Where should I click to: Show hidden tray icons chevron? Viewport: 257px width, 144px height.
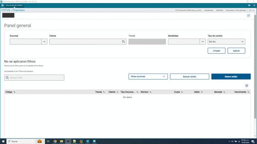[x=229, y=141]
